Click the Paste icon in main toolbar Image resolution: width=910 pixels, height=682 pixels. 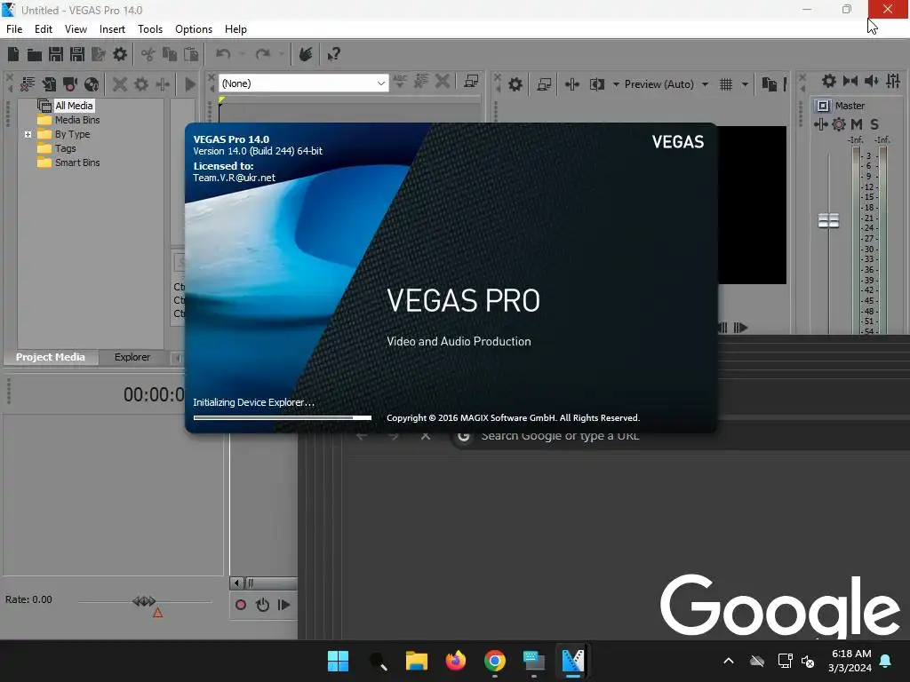pyautogui.click(x=191, y=54)
